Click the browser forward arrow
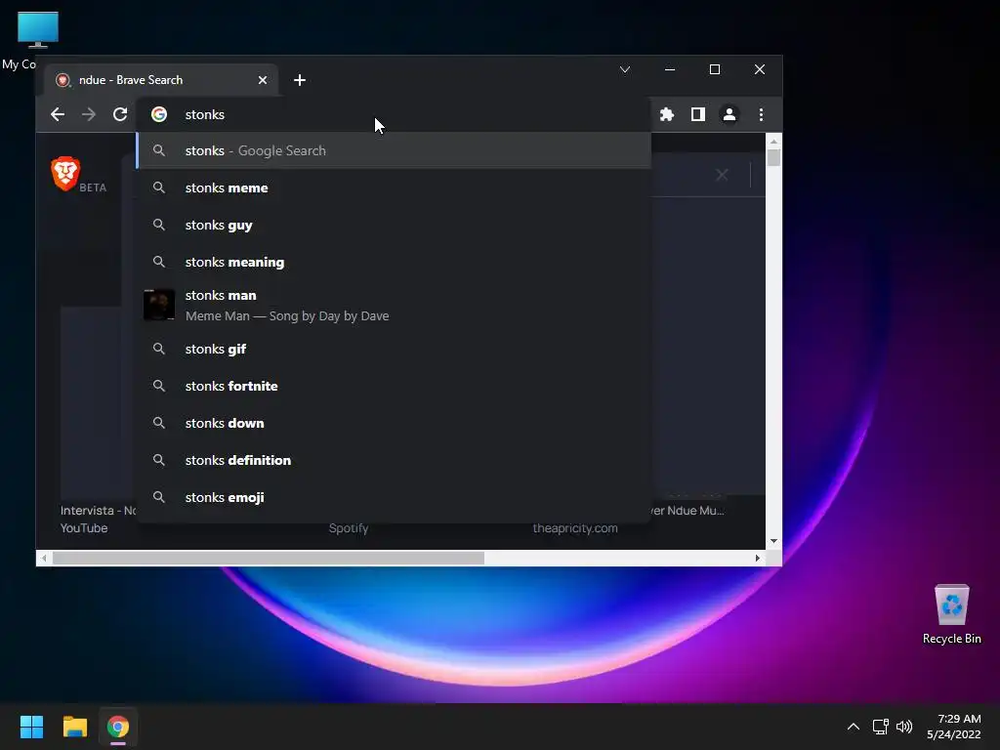 (89, 114)
